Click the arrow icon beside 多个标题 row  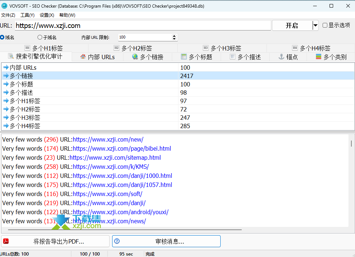[6, 84]
